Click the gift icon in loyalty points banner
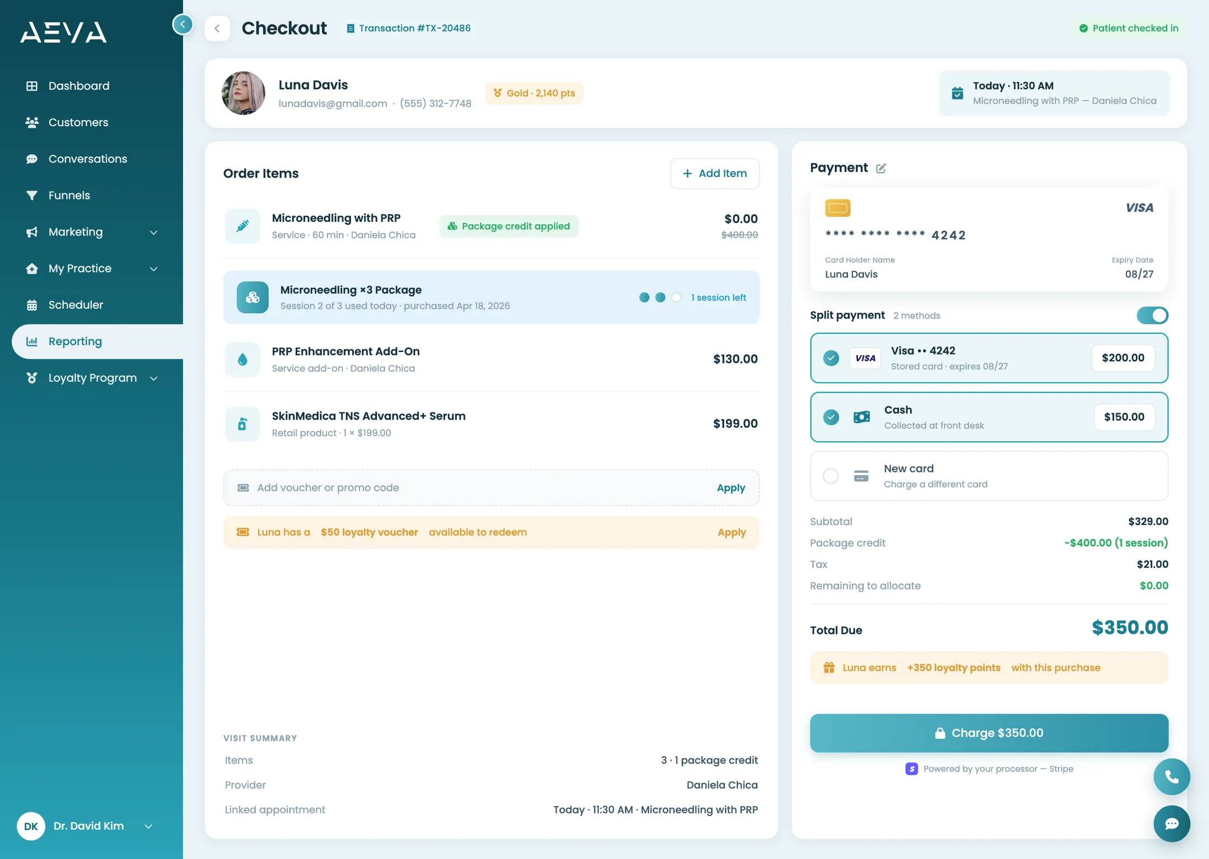 pyautogui.click(x=829, y=668)
